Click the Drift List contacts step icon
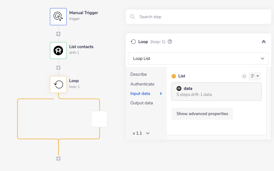This screenshot has width=274, height=171. click(x=58, y=51)
